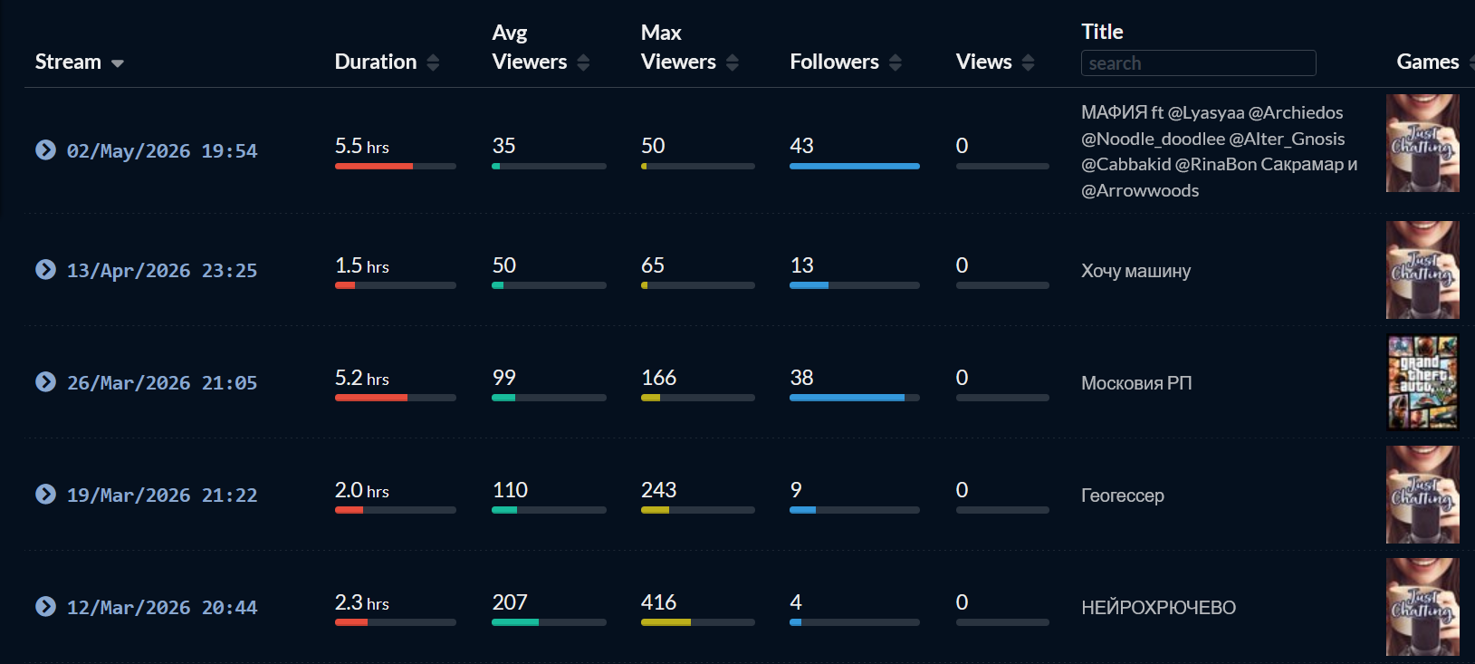Expand the 13/Apr/2026 stream row arrow
The image size is (1475, 664).
pos(45,269)
